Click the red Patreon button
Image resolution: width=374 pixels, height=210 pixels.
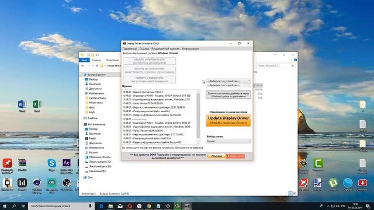236,156
